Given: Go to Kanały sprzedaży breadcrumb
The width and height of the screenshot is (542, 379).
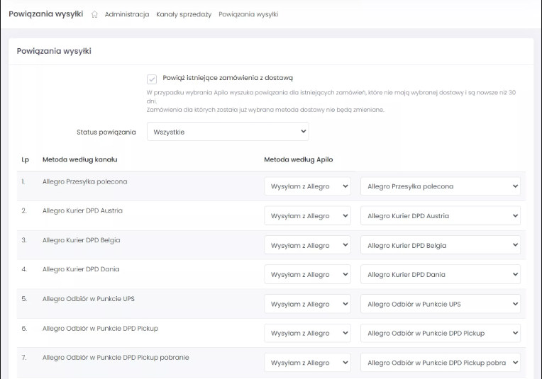Looking at the screenshot, I should (x=184, y=14).
